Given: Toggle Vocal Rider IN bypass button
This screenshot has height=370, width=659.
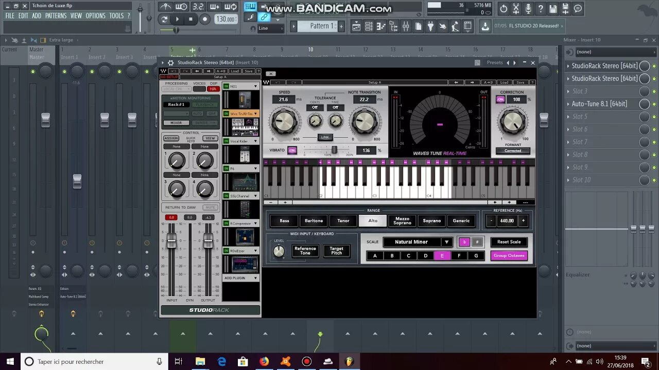Looking at the screenshot, I should point(226,141).
